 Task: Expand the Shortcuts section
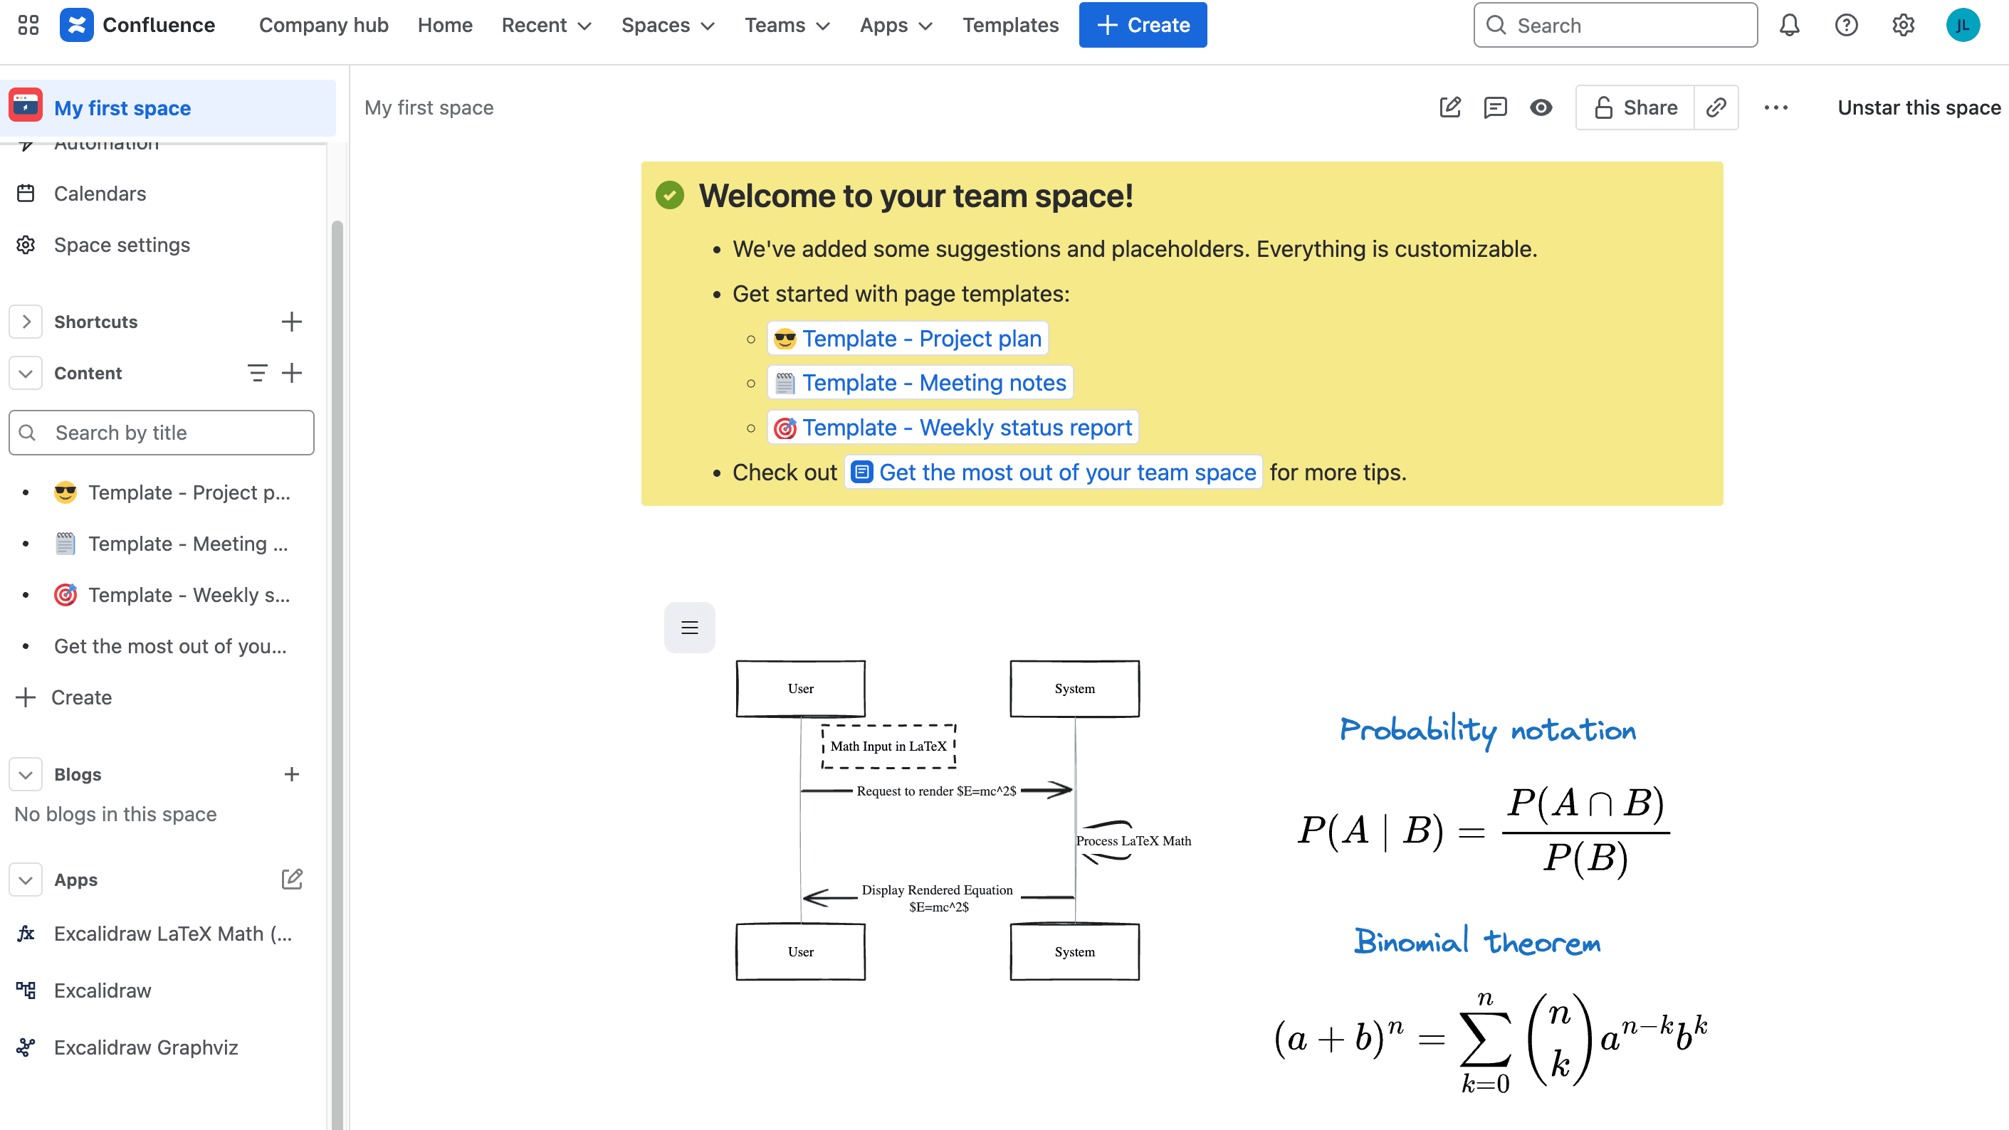(26, 322)
